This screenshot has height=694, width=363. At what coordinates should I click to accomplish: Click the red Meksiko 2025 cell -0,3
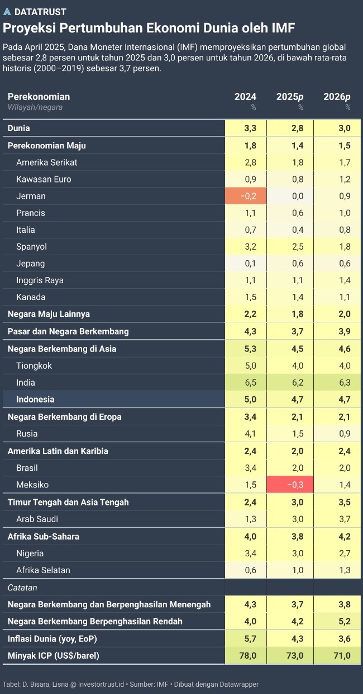pyautogui.click(x=290, y=485)
